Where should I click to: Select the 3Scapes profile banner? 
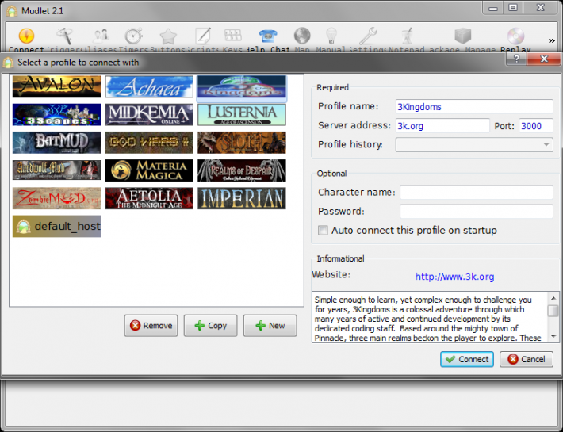[56, 114]
